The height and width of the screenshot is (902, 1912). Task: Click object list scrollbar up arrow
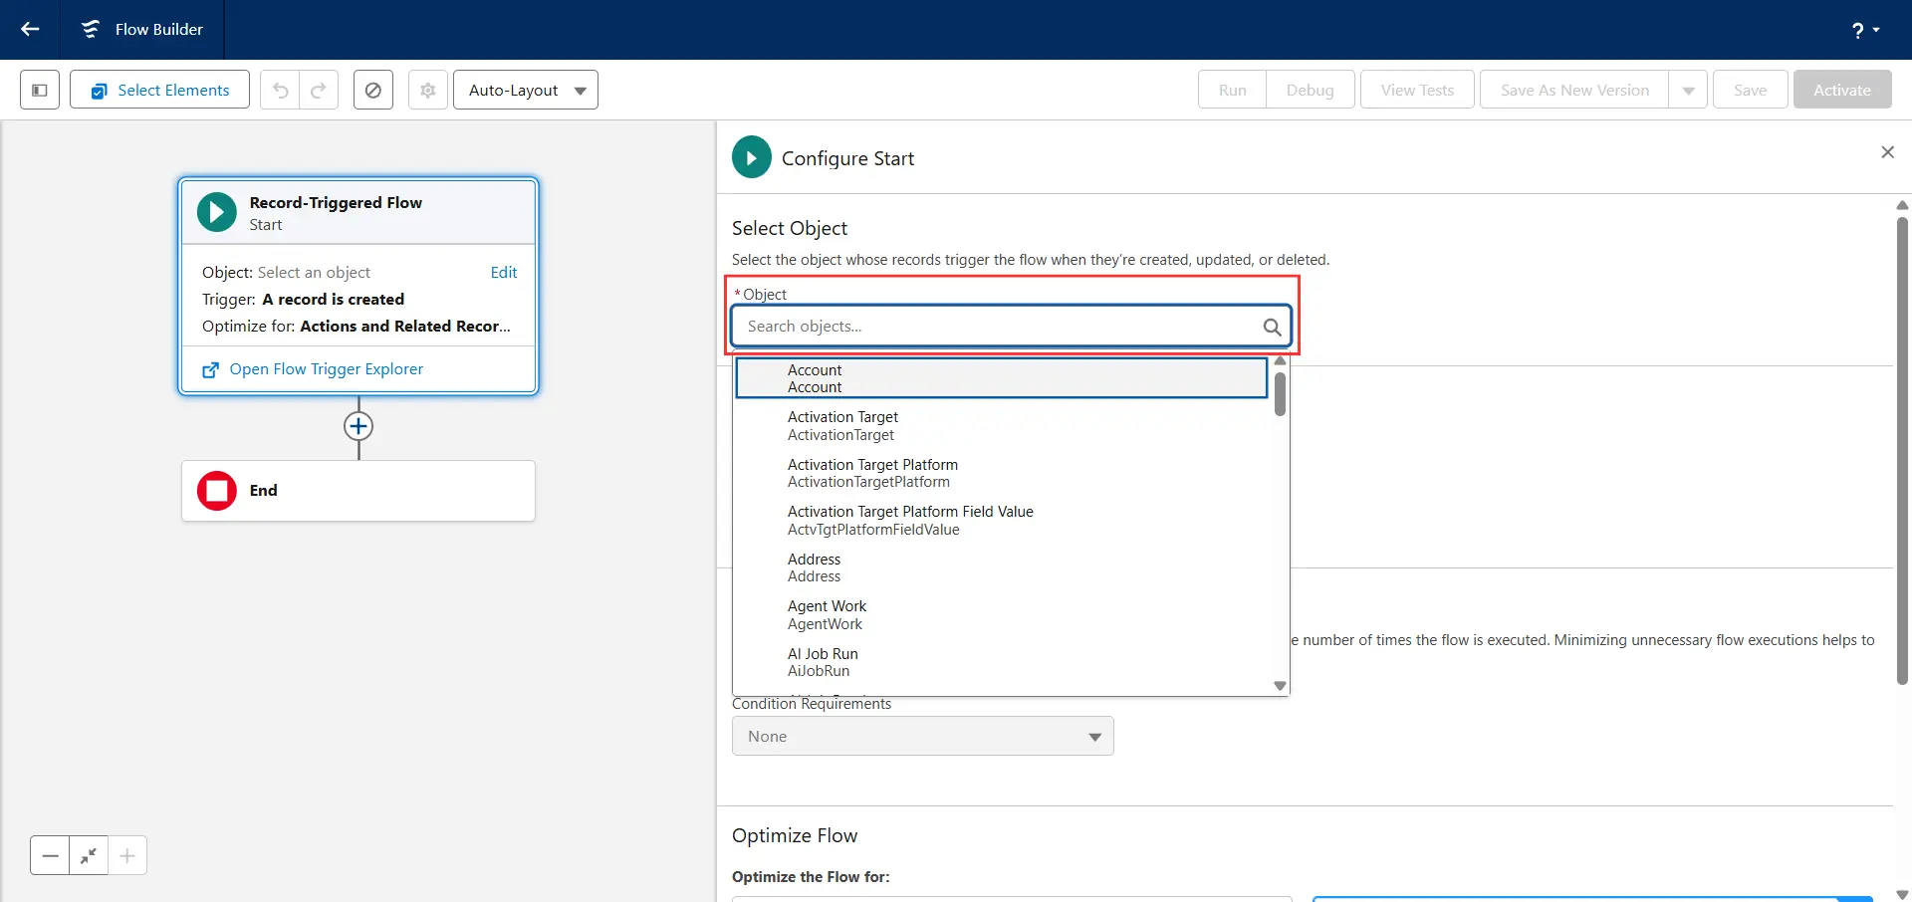tap(1281, 360)
